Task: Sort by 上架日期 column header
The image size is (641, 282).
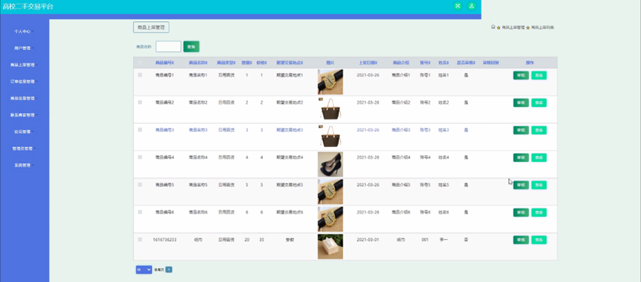Action: click(x=367, y=63)
